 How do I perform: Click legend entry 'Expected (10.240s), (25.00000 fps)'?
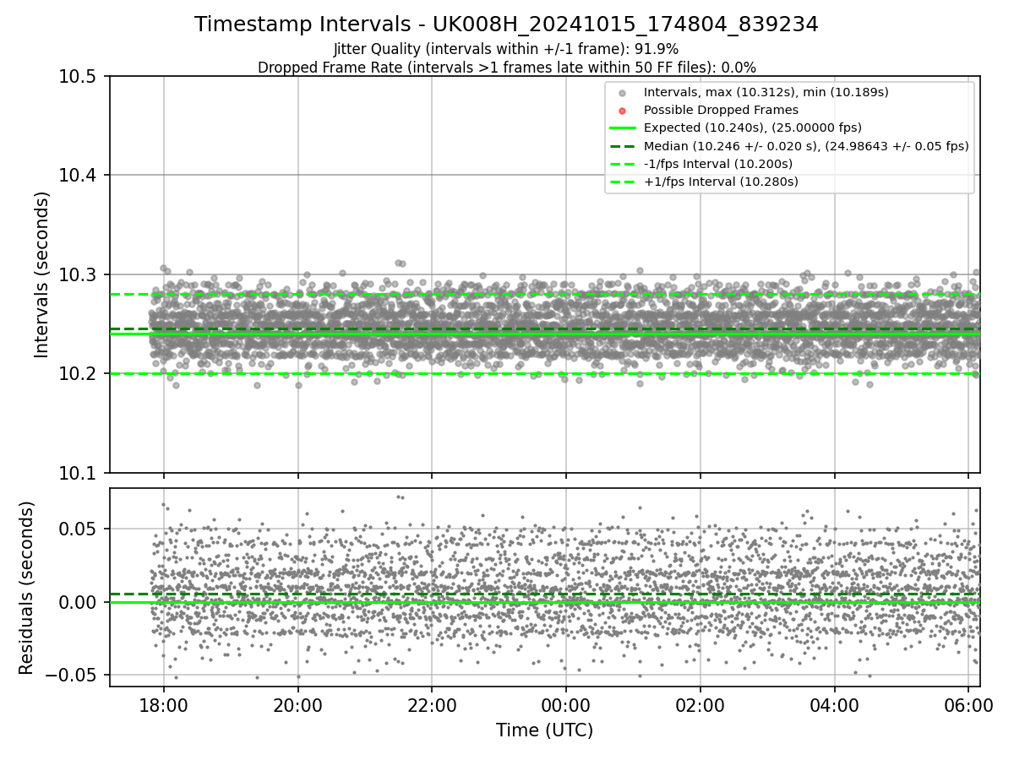(x=752, y=128)
